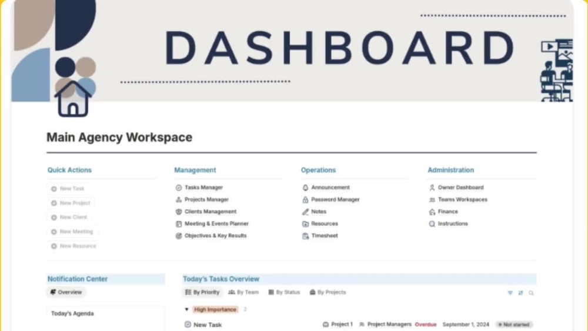Click the plus icon beside New Project
The height and width of the screenshot is (331, 588).
(x=54, y=203)
